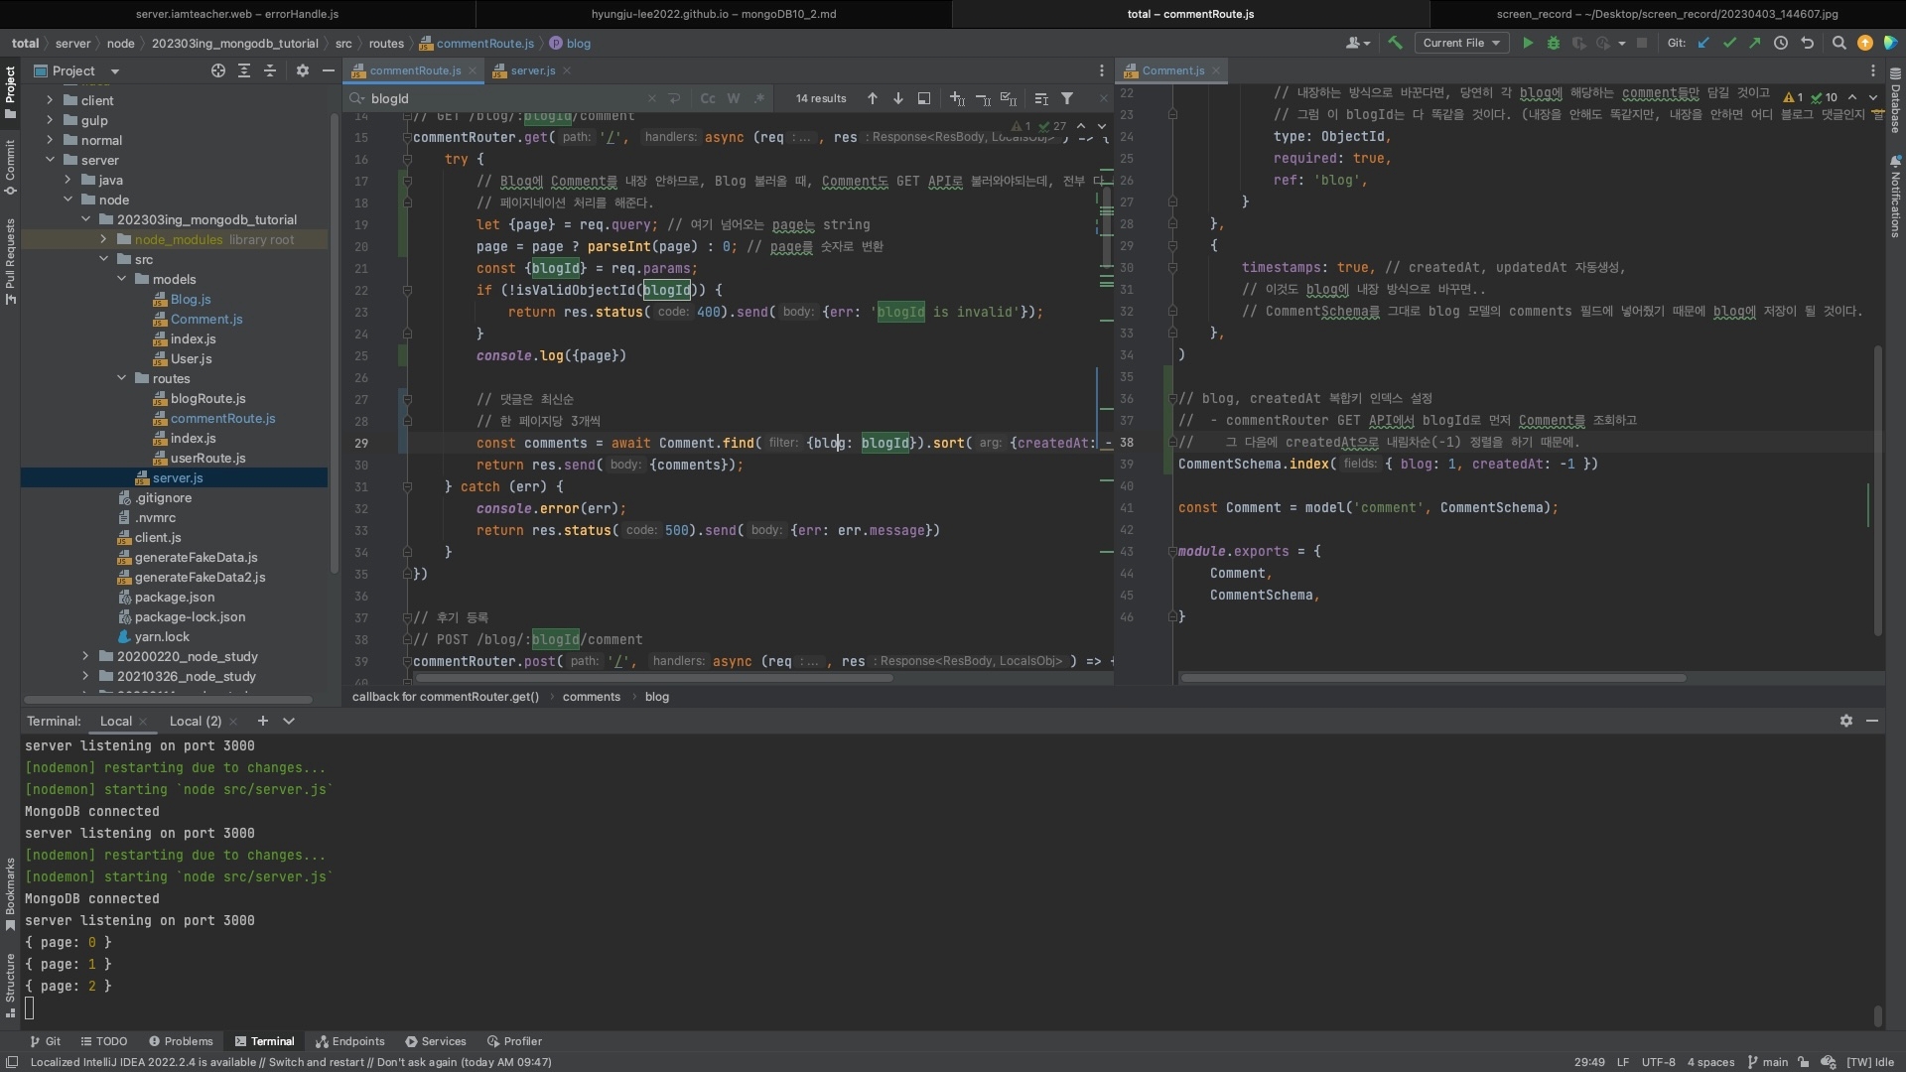
Task: Add selection for next occurrence icon
Action: [x=957, y=98]
